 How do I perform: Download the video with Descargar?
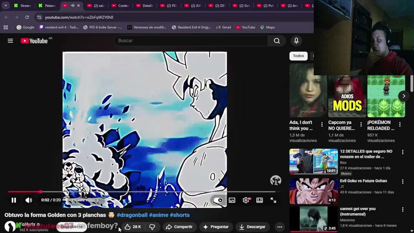click(x=252, y=227)
